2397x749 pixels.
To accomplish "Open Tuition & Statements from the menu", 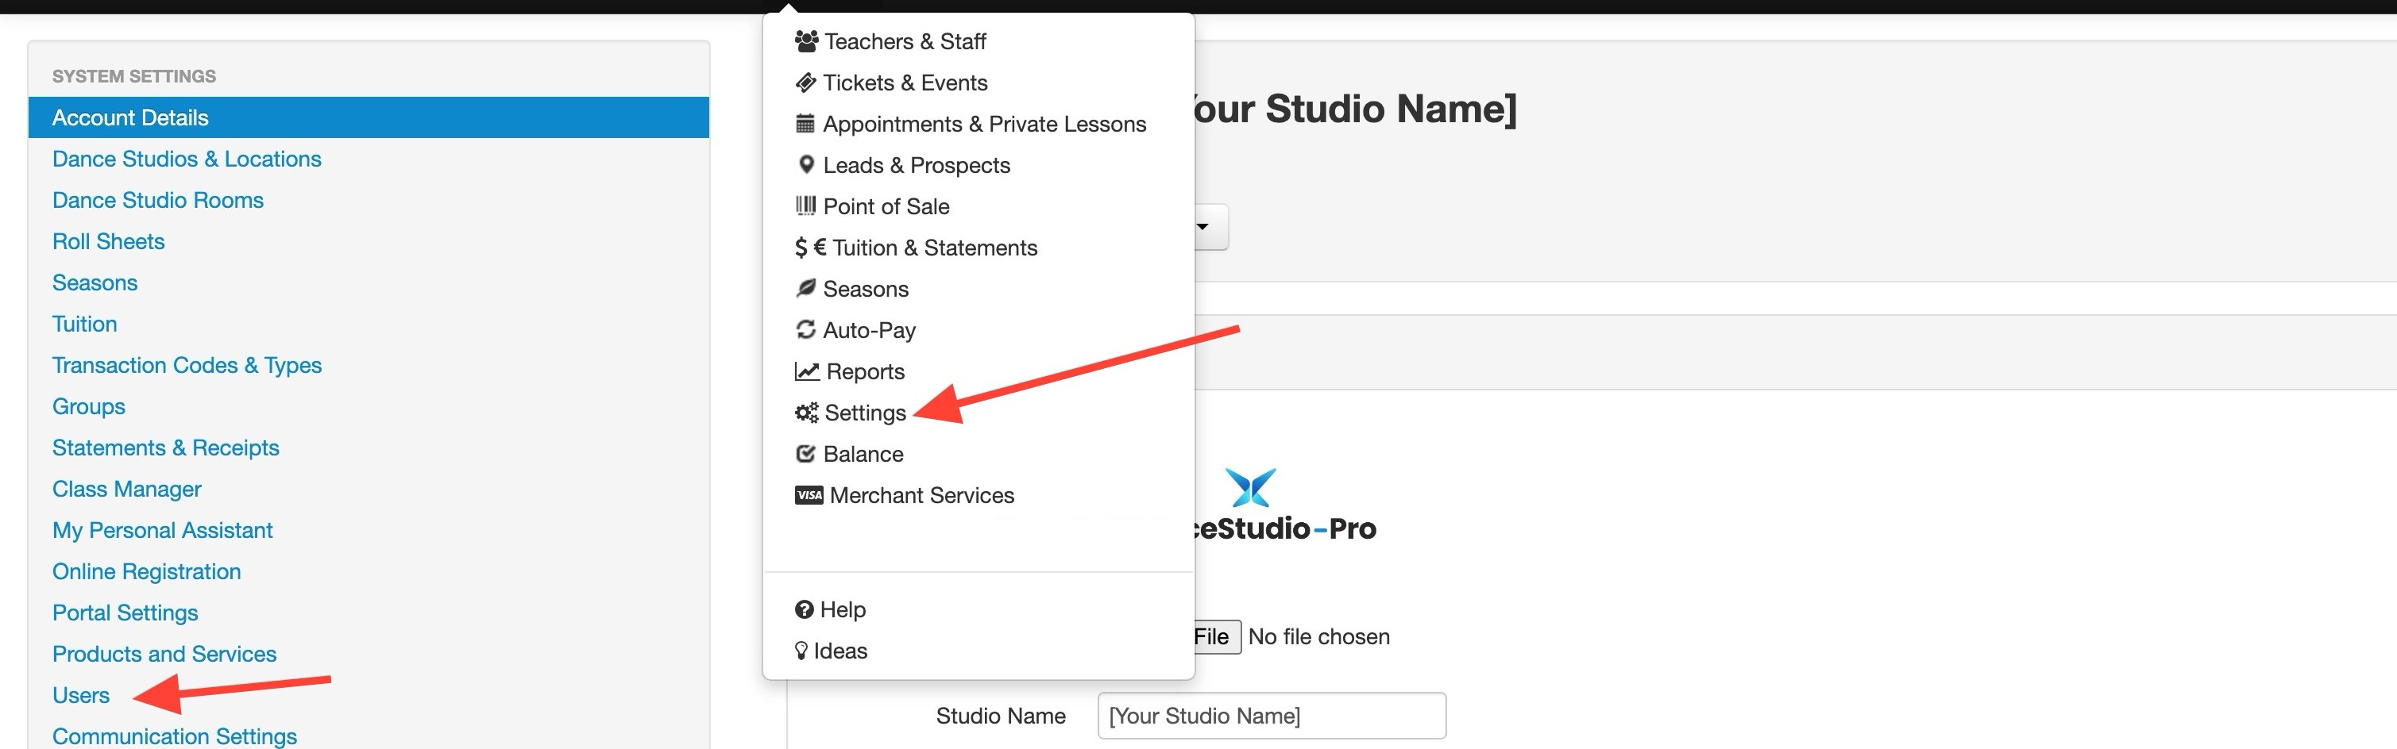I will click(x=933, y=248).
